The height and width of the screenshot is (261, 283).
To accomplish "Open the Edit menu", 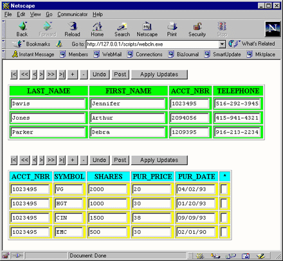I will pos(21,14).
